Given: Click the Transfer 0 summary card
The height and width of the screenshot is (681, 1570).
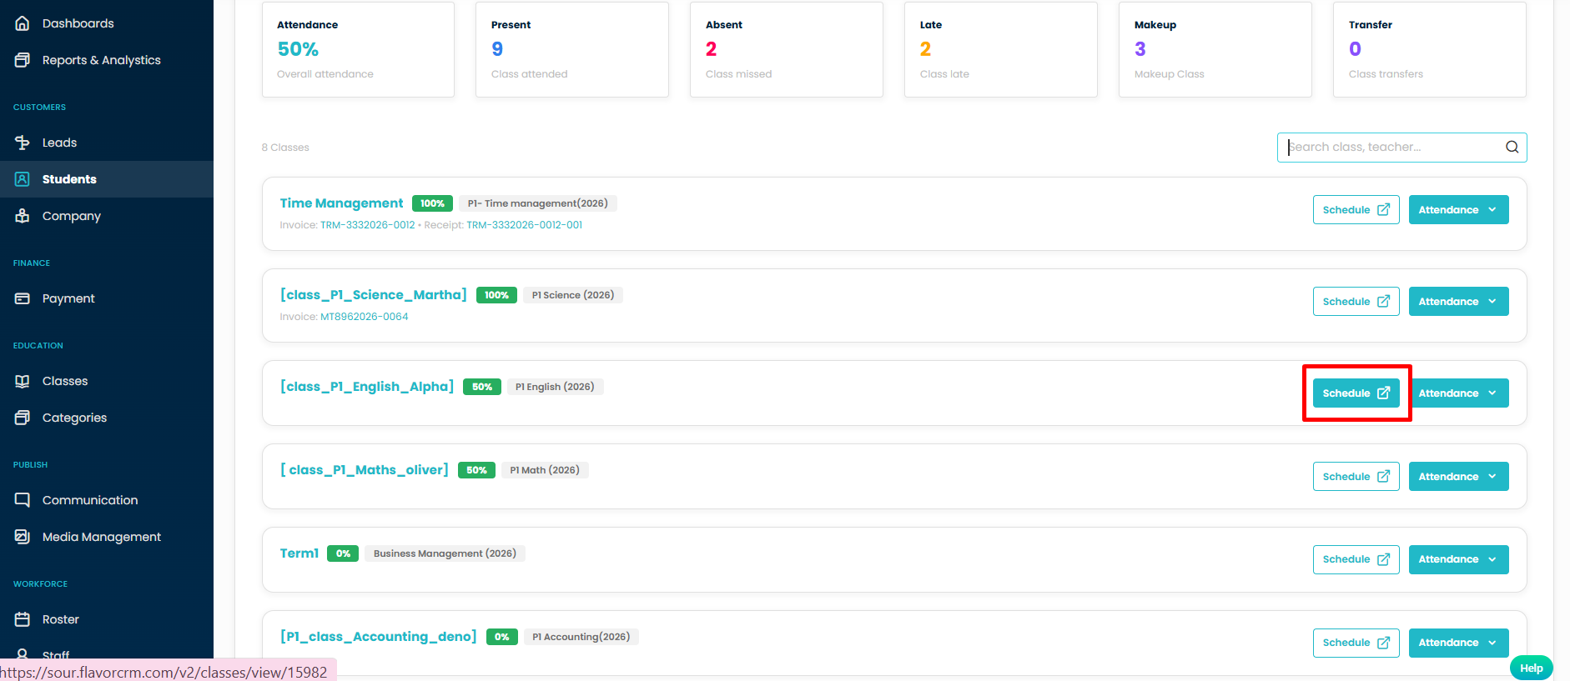Looking at the screenshot, I should [x=1430, y=49].
